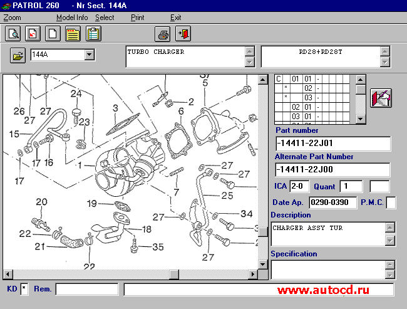Viewport: 407px width, 309px height.
Task: Select the table row 02 01
Action: (x=312, y=107)
